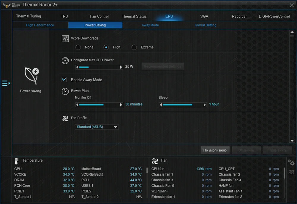This screenshot has height=204, width=297.
Task: Open the Recorder tab
Action: click(239, 16)
